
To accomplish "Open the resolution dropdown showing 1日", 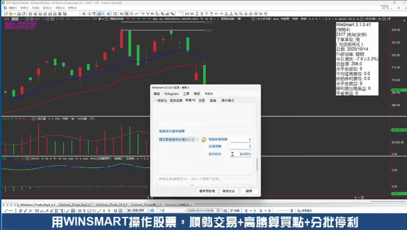I will click(171, 211).
